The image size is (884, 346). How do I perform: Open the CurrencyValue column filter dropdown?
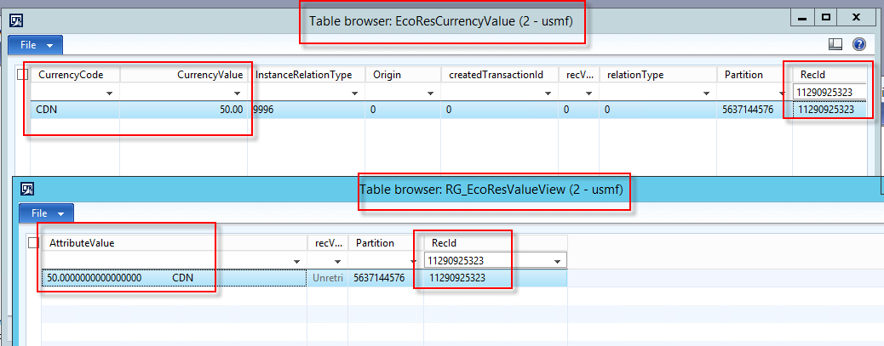pos(237,93)
